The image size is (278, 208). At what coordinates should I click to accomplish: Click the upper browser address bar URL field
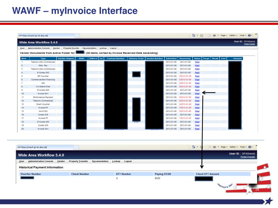[46, 35]
